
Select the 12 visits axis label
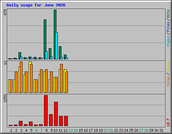coord(5,63)
